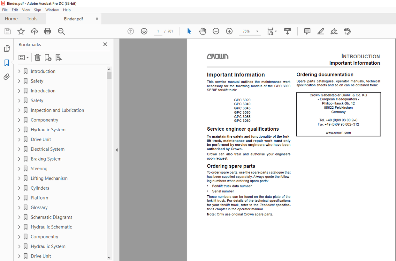Select the Glossary bookmark
396x261 pixels.
[x=39, y=207]
